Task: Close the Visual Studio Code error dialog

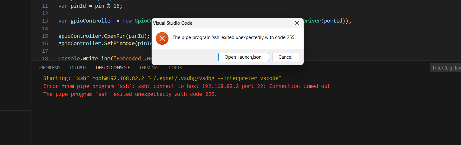Action: tap(297, 23)
